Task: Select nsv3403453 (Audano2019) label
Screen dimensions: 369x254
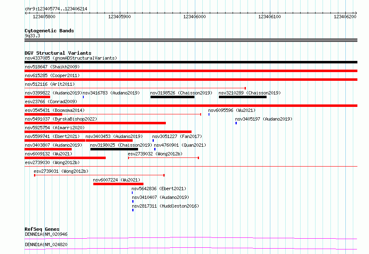Action: coord(114,136)
